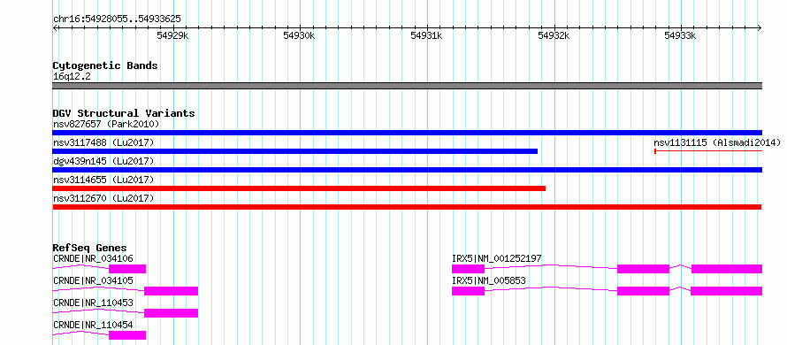Select the CRNDE NR_110453 exon block

pos(172,313)
